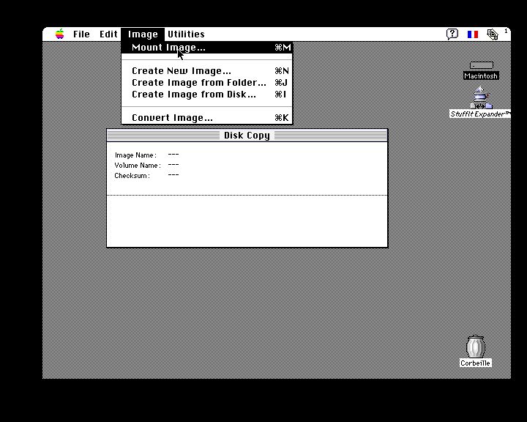Click the empty lower Disk Copy pane

click(247, 221)
